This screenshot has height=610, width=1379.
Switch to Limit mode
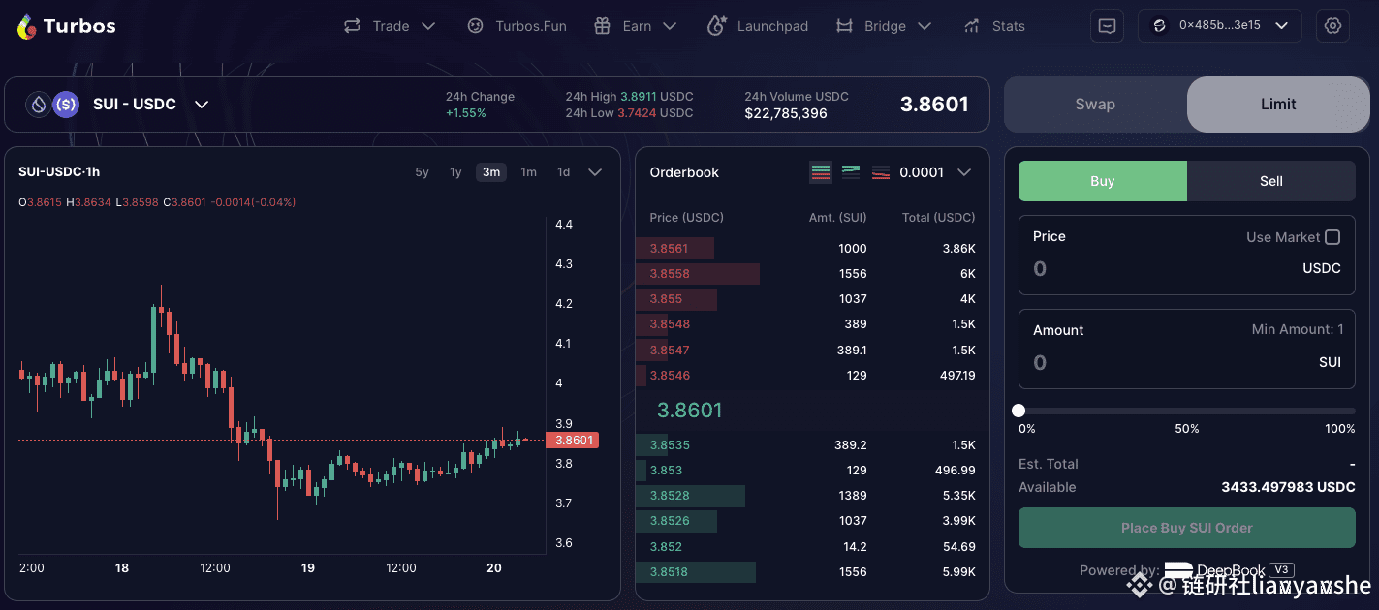point(1278,104)
